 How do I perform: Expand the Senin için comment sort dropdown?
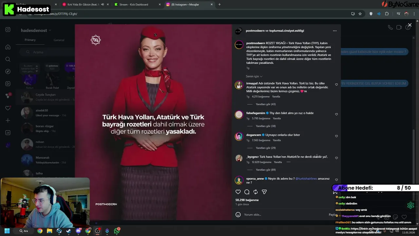254,76
